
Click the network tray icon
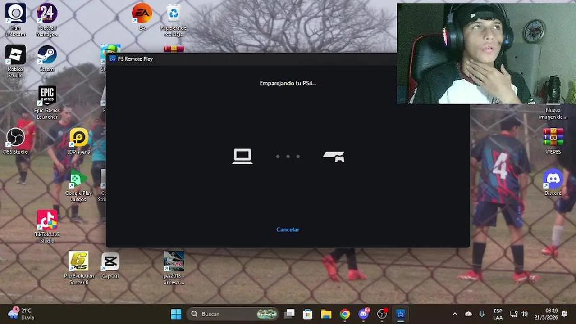tap(513, 314)
